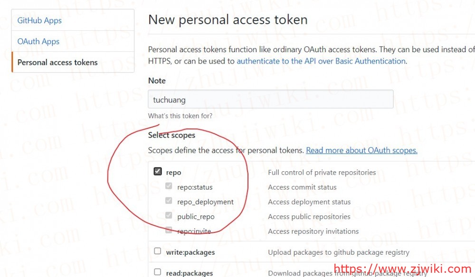Toggle the repo:invite checkbox
This screenshot has height=277, width=475.
[x=169, y=230]
